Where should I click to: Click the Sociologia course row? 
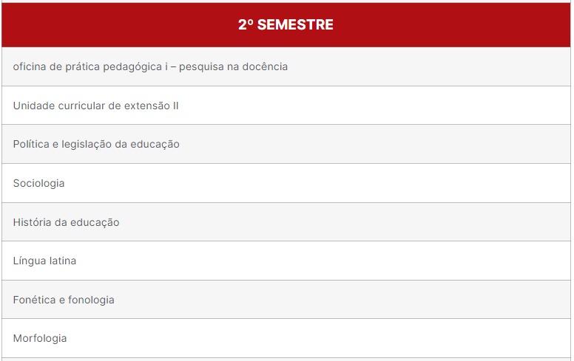tap(286, 183)
